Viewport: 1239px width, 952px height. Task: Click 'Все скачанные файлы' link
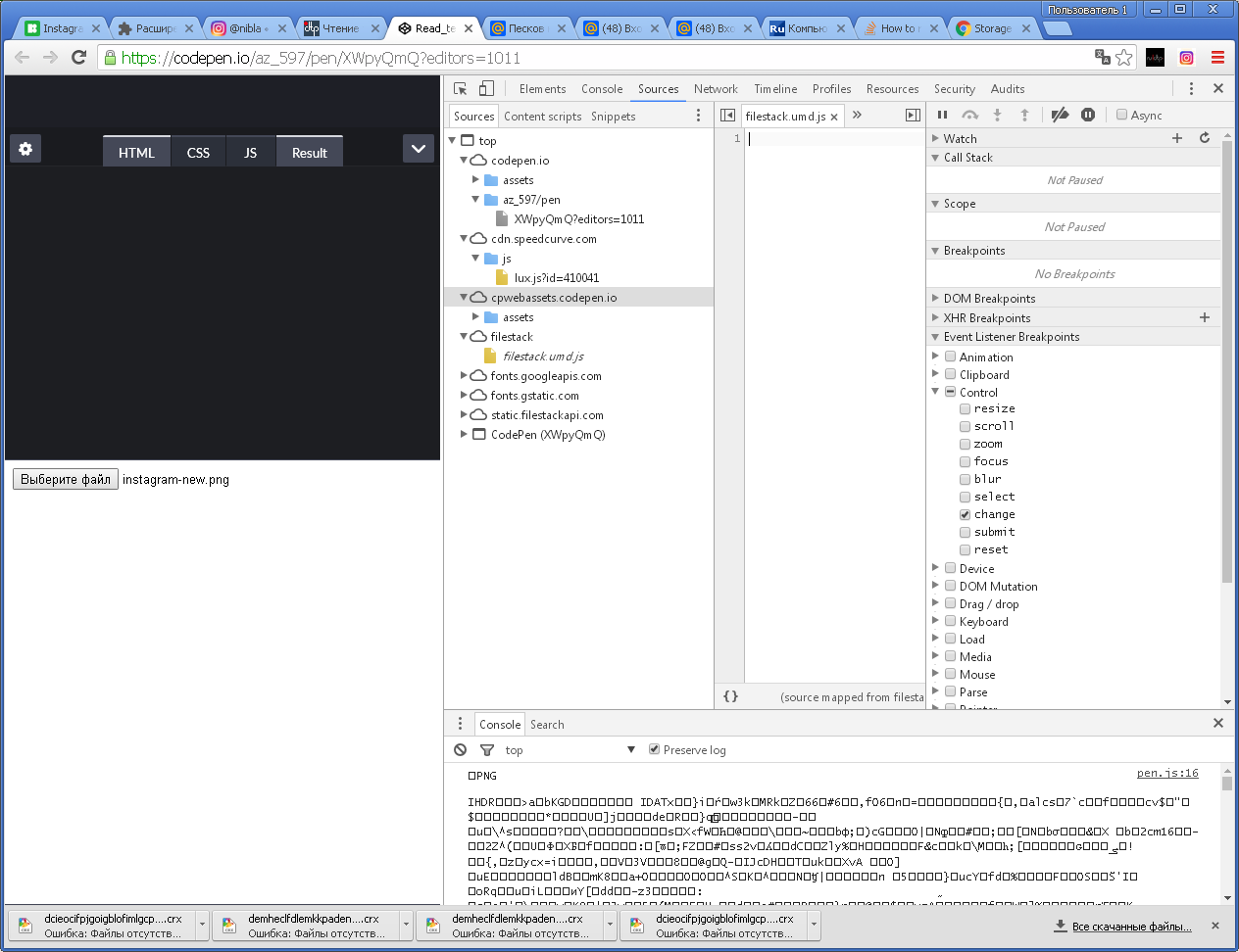[x=1131, y=926]
